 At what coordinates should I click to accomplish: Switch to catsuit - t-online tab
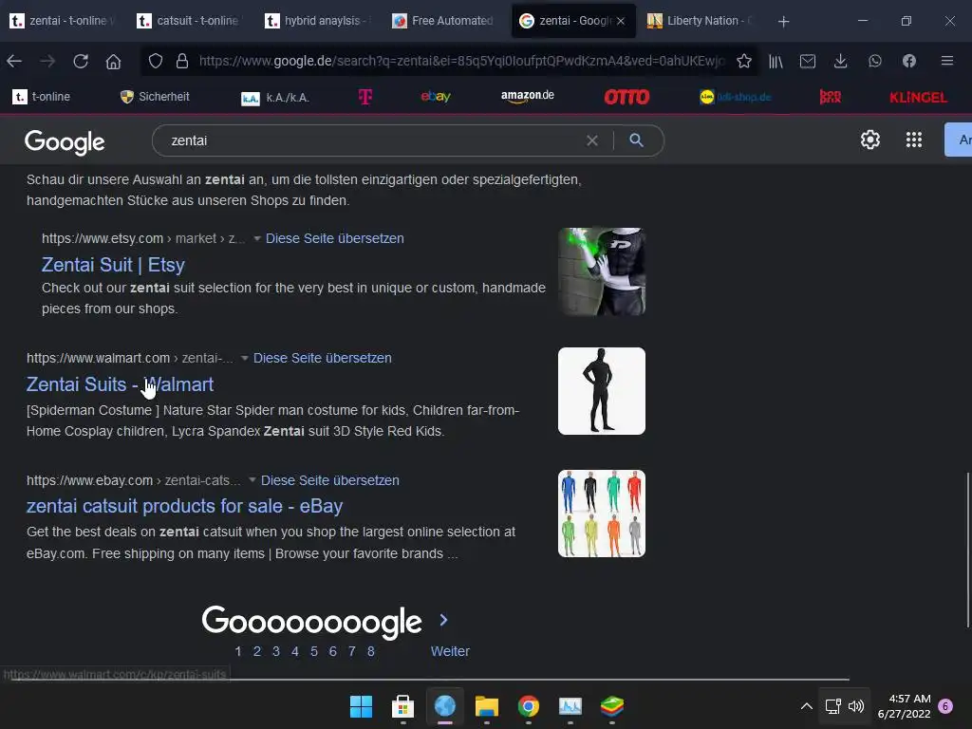[x=188, y=21]
